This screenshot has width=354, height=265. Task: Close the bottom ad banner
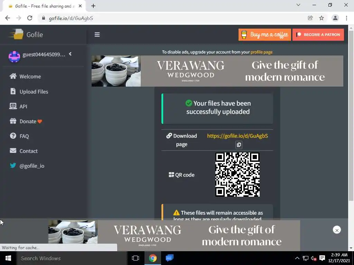(337, 230)
